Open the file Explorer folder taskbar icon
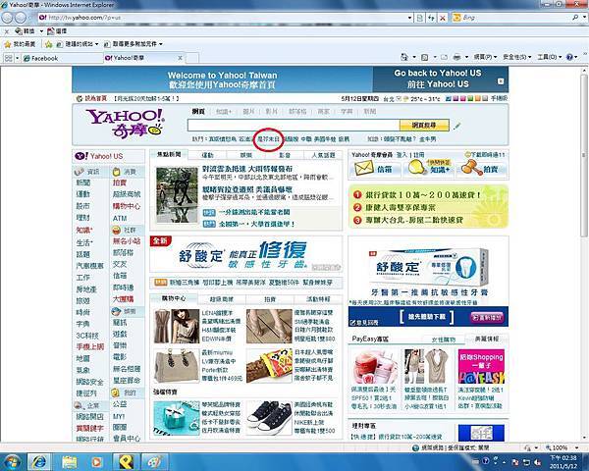This screenshot has width=589, height=471. pos(70,461)
